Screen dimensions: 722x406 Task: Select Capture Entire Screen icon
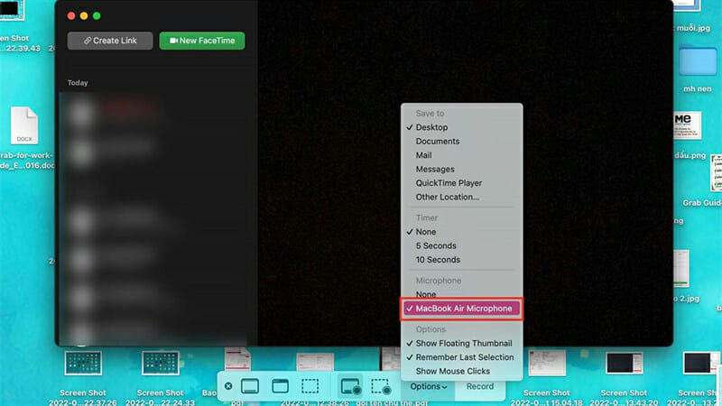tap(250, 386)
